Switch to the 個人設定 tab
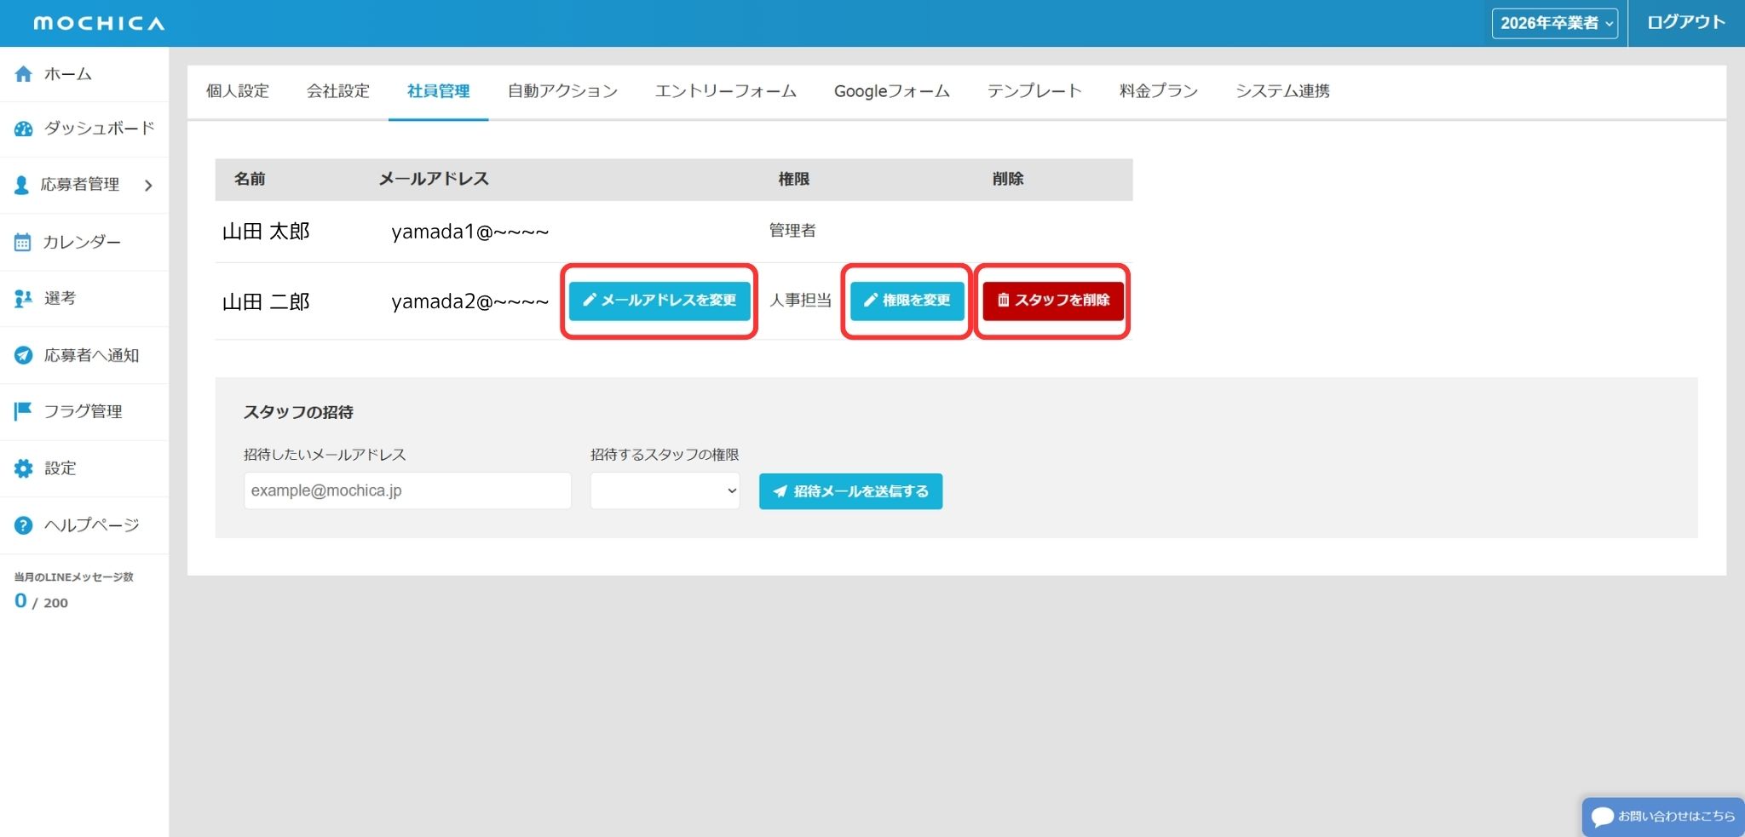The image size is (1745, 837). pyautogui.click(x=238, y=91)
